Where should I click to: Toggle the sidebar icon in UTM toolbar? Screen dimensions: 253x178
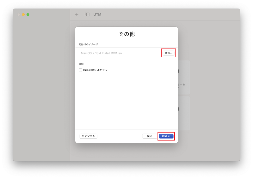[87, 14]
